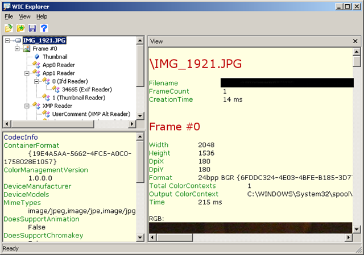This screenshot has width=364, height=255.
Task: Click the ContainerFormat label
Action: (x=31, y=145)
